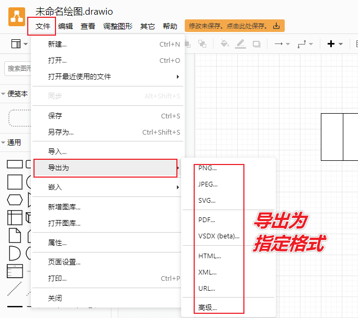Image resolution: width=358 pixels, height=318 pixels.
Task: Open the insert plus dropdown caret
Action: (341, 44)
